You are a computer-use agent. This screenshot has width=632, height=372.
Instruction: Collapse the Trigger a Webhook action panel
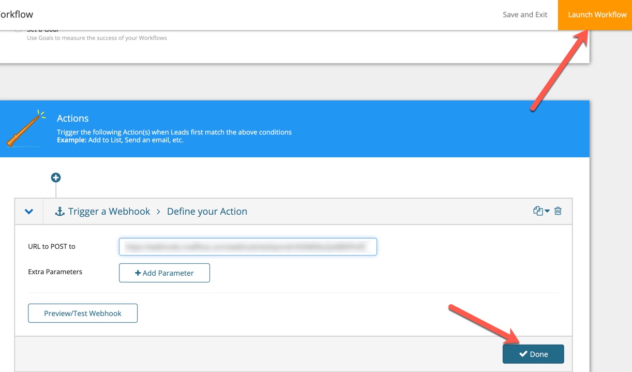point(29,211)
